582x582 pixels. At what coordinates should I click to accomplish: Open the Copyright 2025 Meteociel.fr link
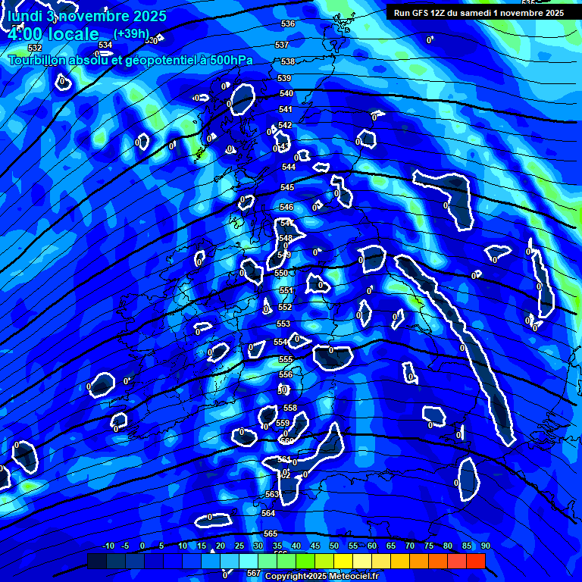[321, 577]
